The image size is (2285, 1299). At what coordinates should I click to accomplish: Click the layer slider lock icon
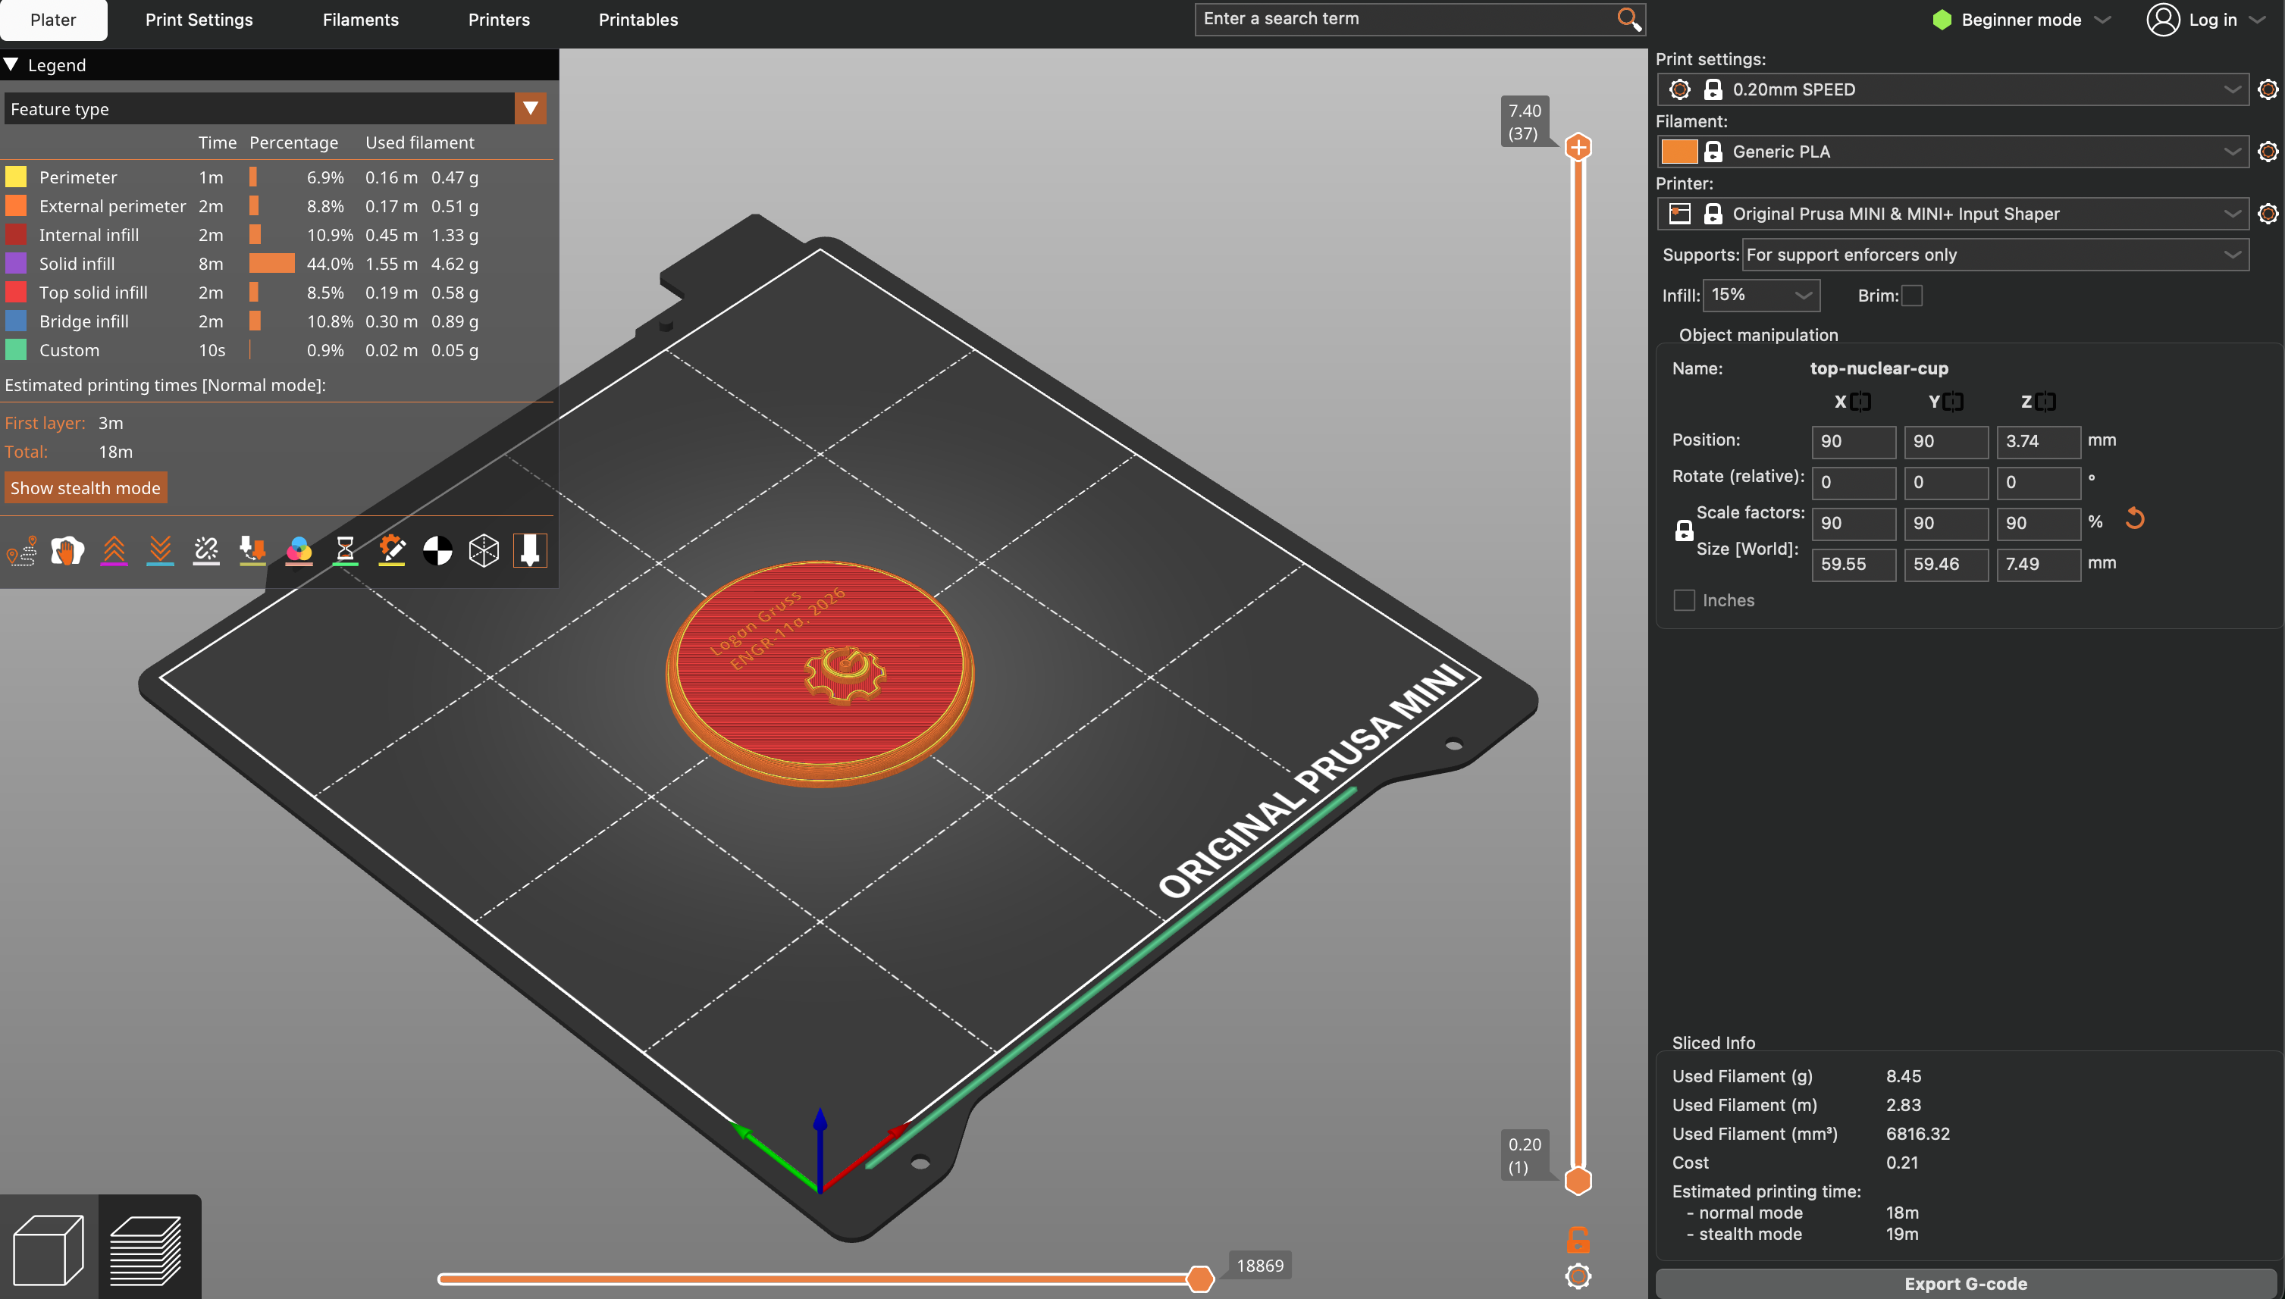point(1578,1239)
